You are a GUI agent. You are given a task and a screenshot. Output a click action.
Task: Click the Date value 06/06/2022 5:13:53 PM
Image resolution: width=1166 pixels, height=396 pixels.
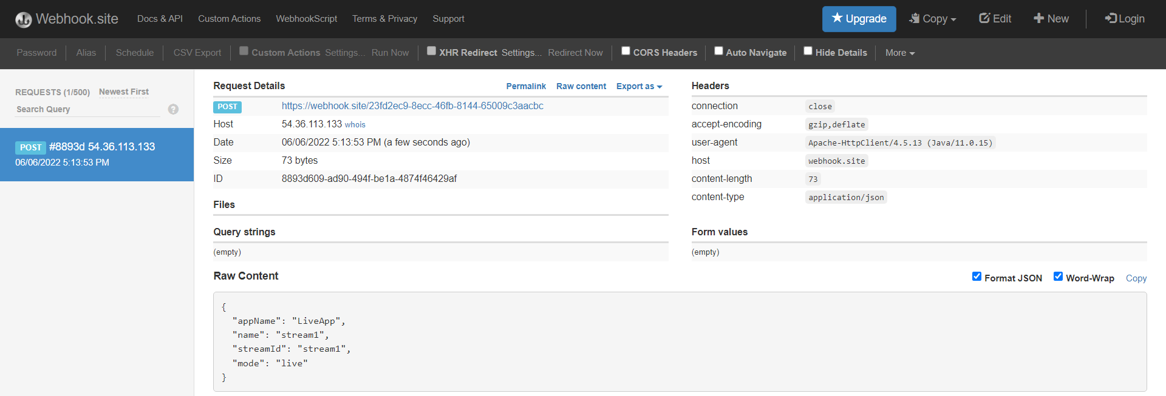coord(376,143)
